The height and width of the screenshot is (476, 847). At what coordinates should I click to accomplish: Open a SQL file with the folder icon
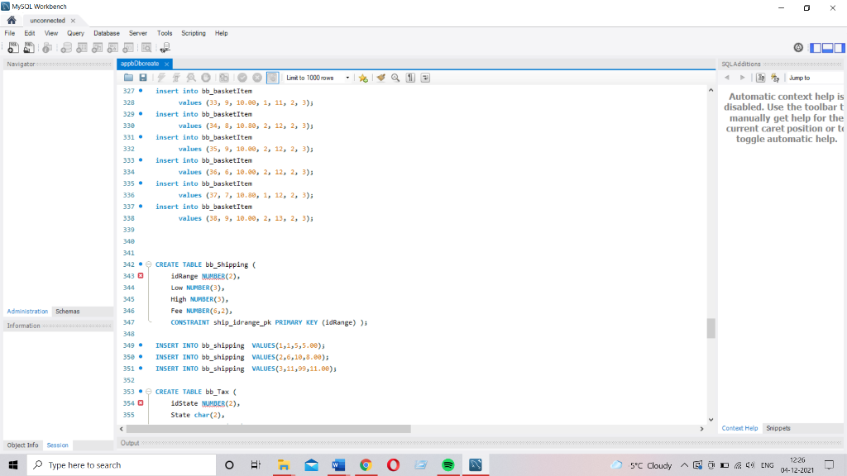pyautogui.click(x=127, y=77)
